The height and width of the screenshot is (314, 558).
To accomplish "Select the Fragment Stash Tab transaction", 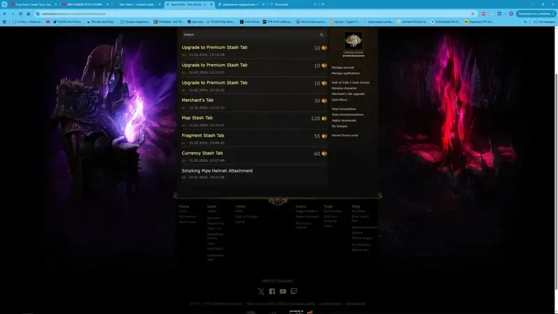I will (254, 138).
